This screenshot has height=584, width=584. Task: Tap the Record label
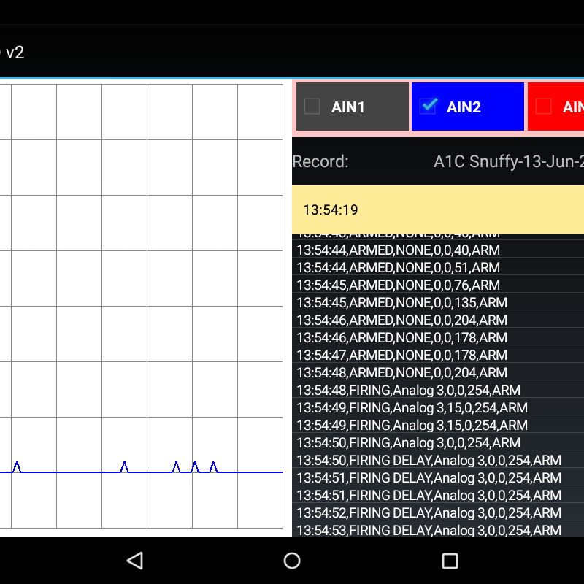(x=320, y=161)
